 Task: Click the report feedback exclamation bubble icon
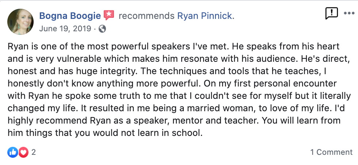pos(331,13)
